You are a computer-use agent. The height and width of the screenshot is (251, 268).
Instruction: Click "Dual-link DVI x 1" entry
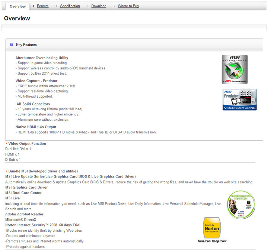(x=18, y=149)
